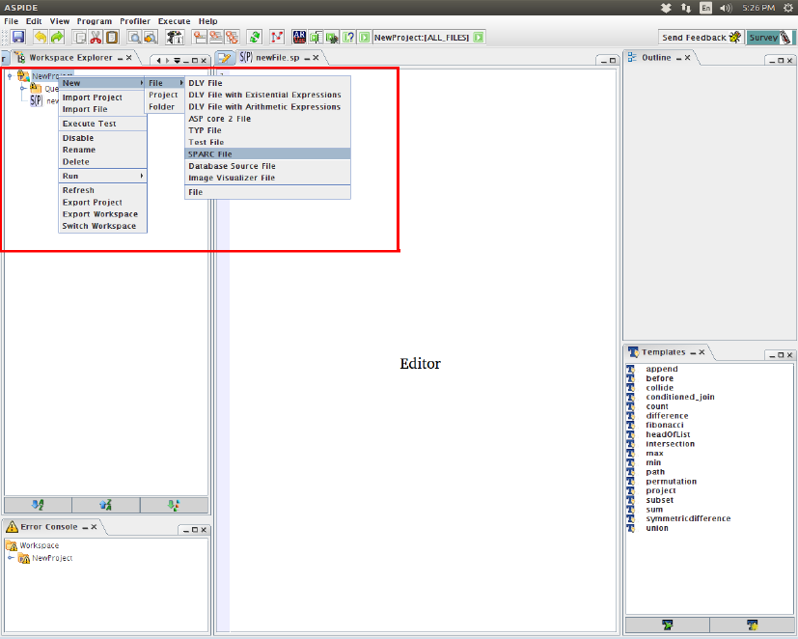Click Rename in context menu
Image resolution: width=798 pixels, height=639 pixels.
[x=102, y=150]
